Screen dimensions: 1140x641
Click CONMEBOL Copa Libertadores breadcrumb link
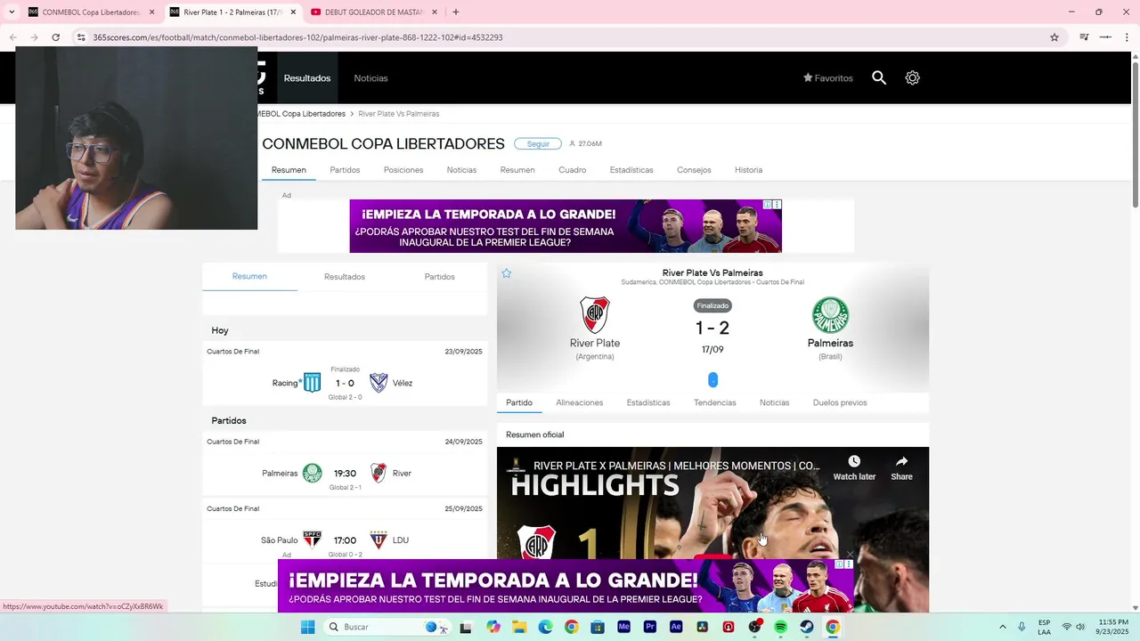pos(301,114)
